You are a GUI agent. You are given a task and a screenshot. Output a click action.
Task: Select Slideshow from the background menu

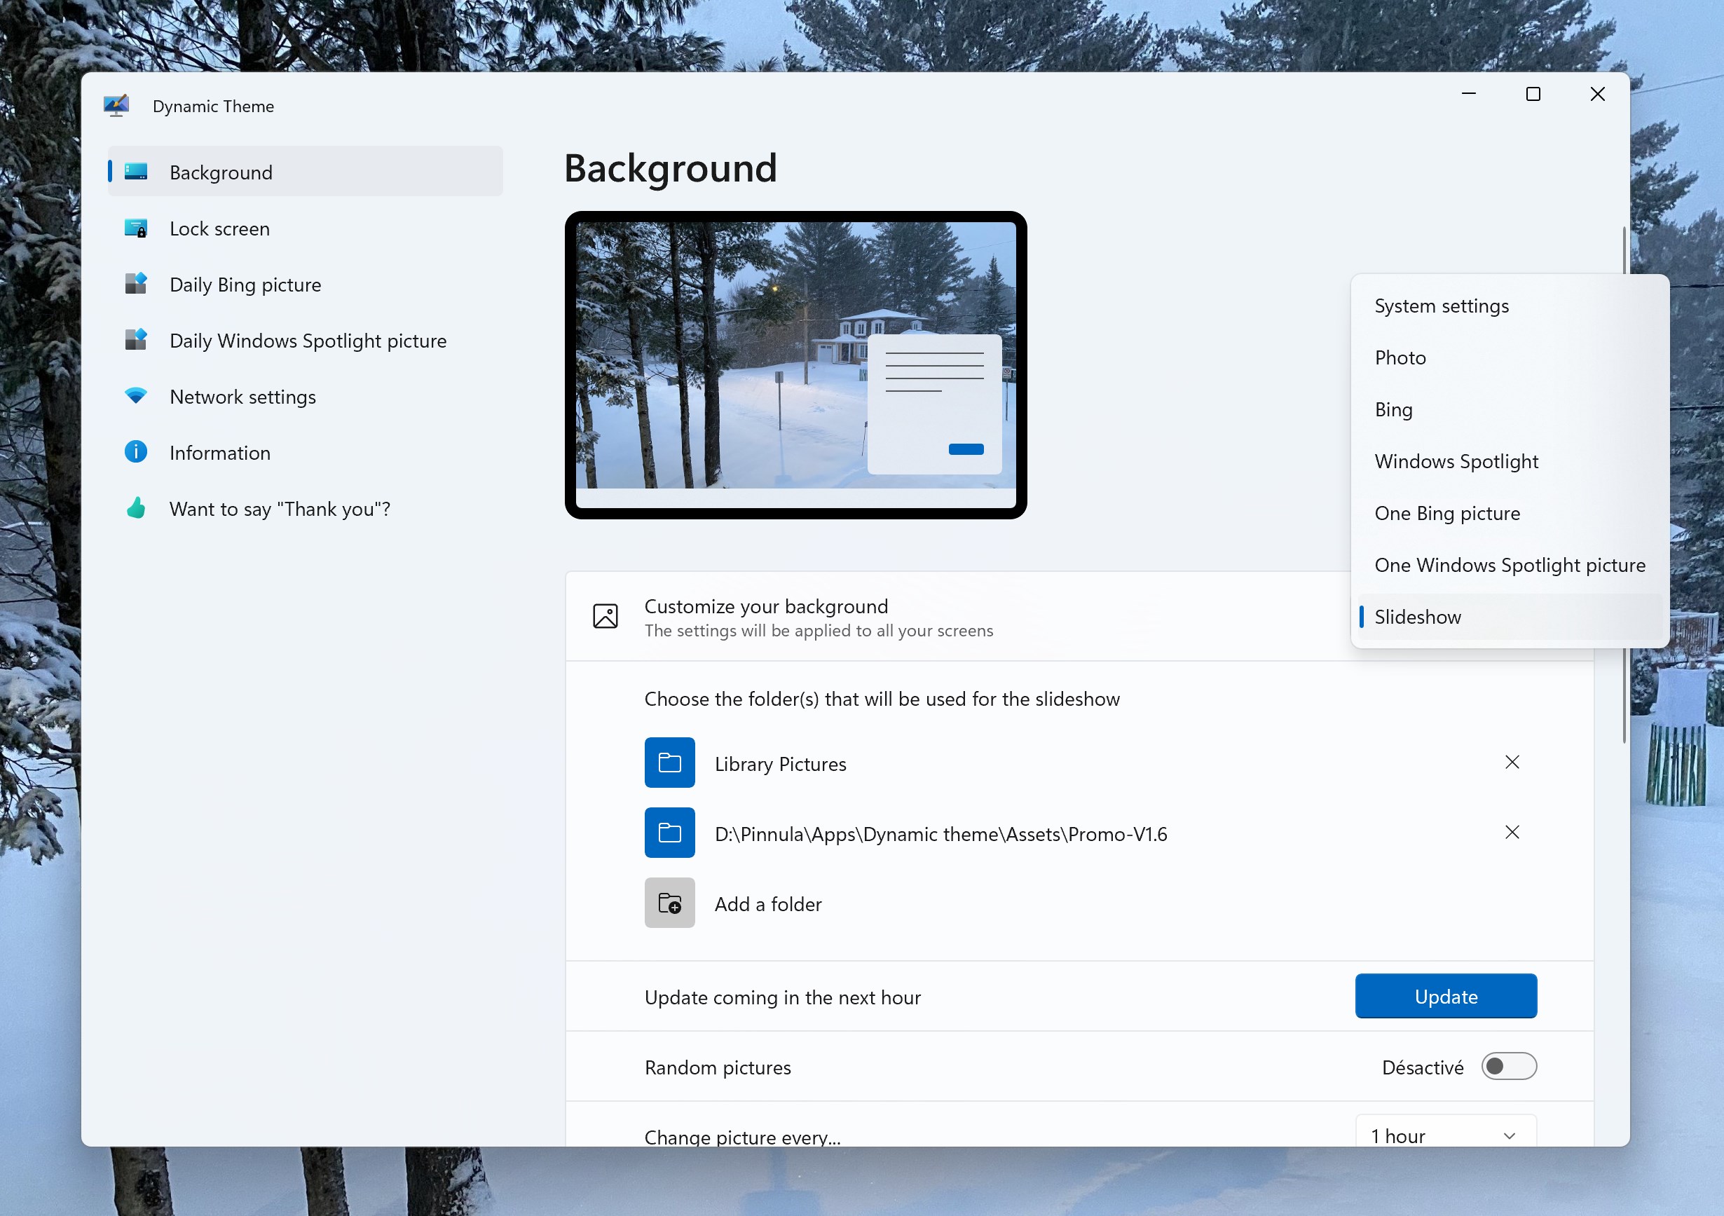(x=1418, y=616)
